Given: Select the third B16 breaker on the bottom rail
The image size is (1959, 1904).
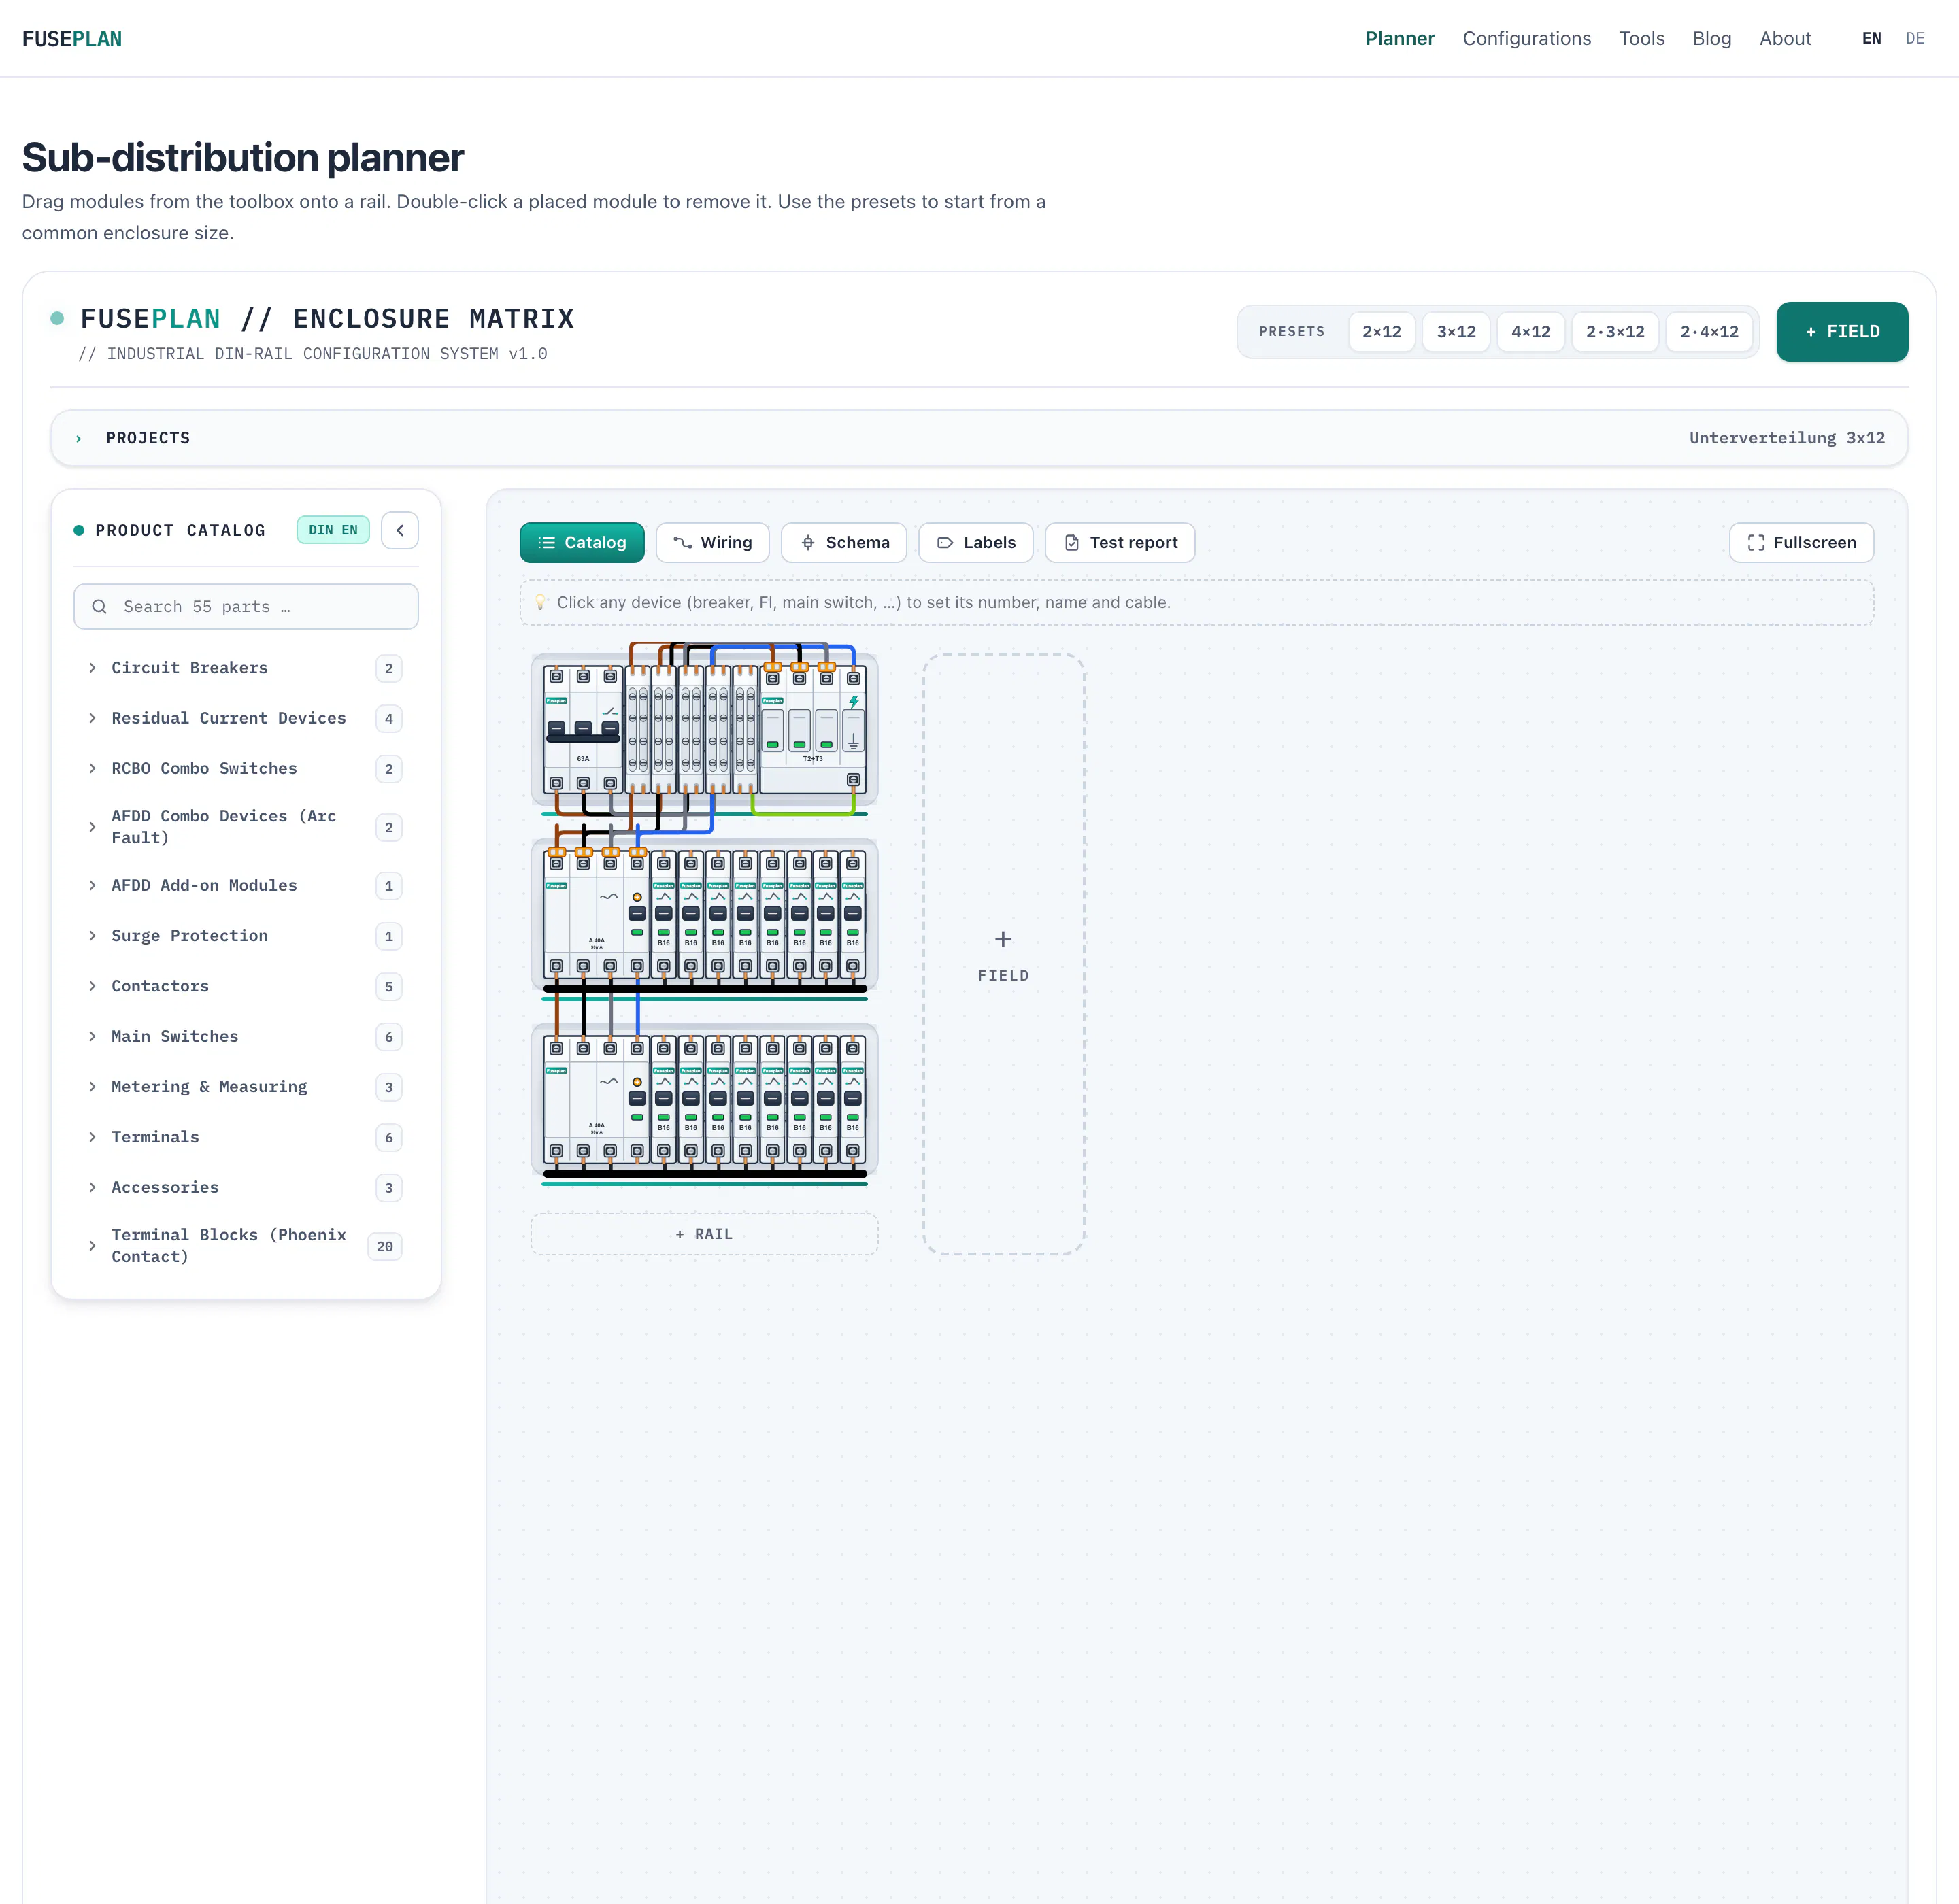Looking at the screenshot, I should (718, 1099).
